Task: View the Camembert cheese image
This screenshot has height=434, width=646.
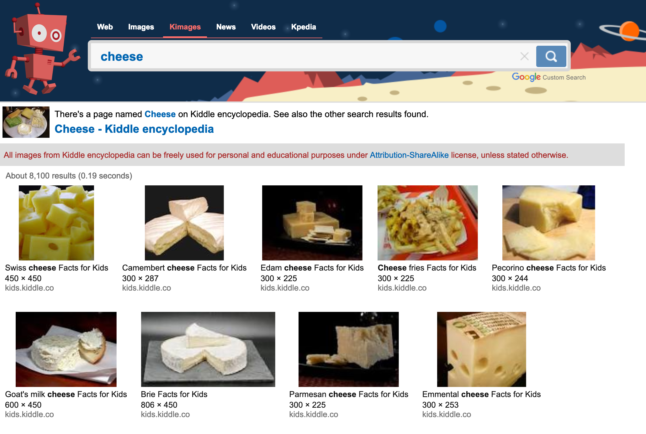Action: pos(184,223)
